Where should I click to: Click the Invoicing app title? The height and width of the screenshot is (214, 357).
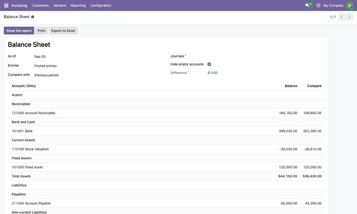19,6
